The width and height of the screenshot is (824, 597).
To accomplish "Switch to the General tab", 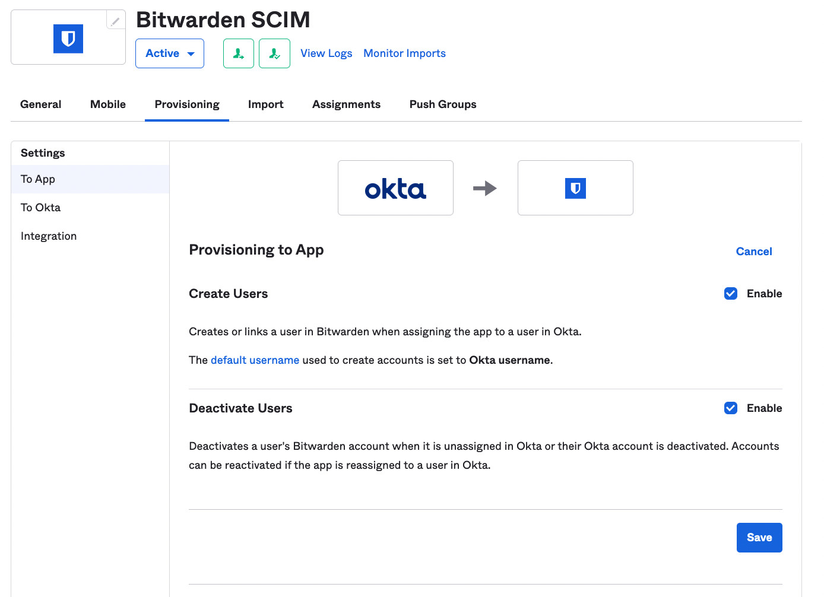I will [41, 104].
